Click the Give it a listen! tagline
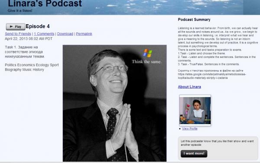 (20, 11)
